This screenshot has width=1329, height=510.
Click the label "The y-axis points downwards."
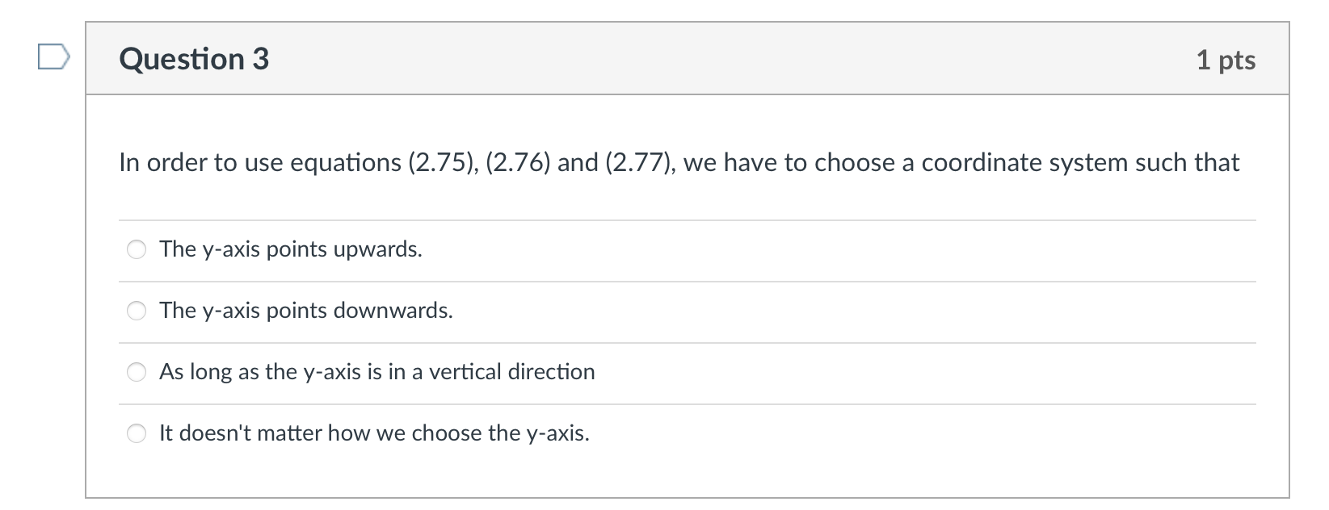[306, 311]
